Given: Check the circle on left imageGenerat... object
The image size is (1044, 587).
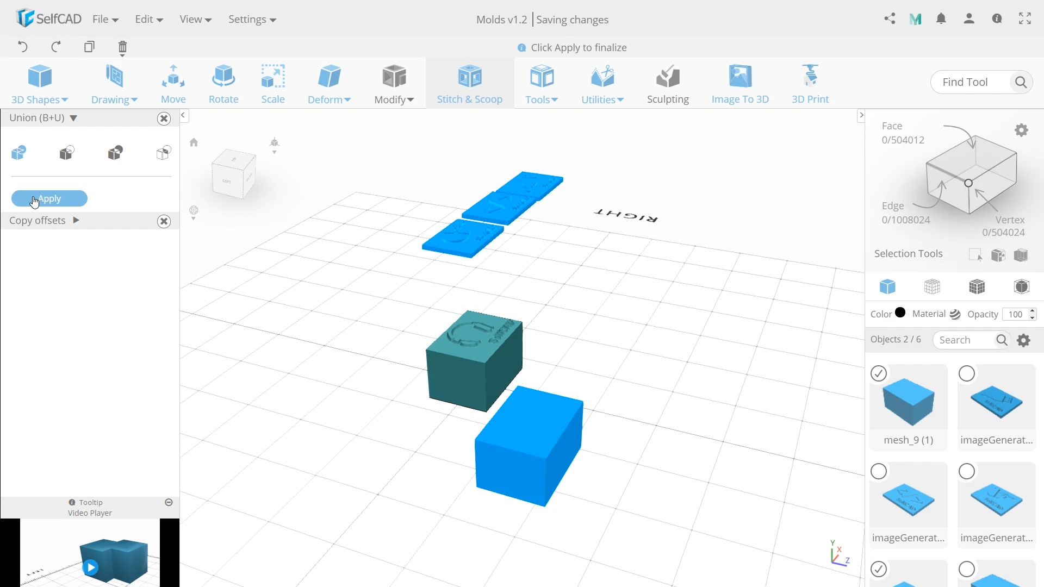Looking at the screenshot, I should pyautogui.click(x=879, y=471).
